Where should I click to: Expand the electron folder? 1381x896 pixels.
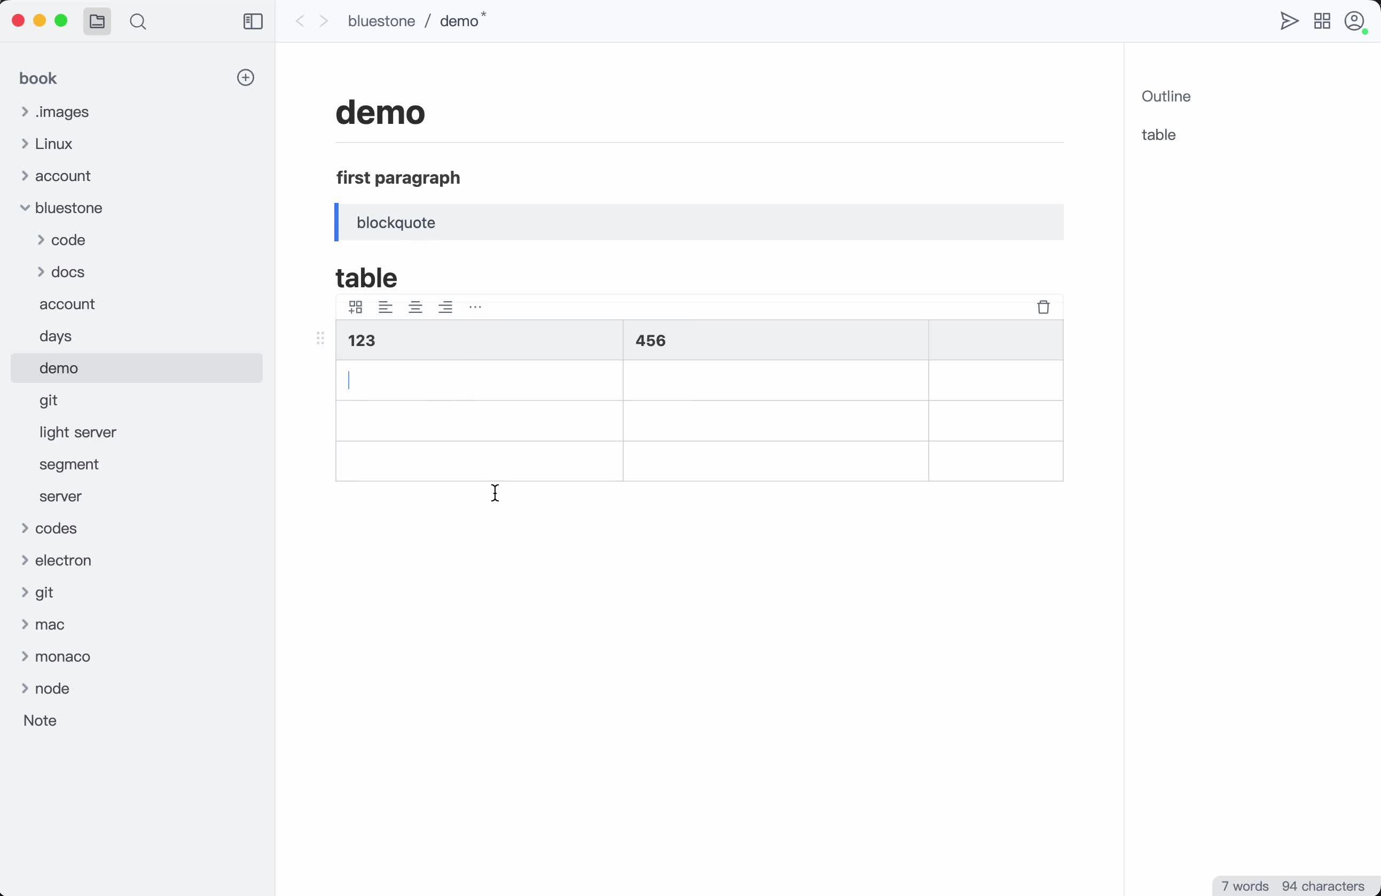coord(25,561)
